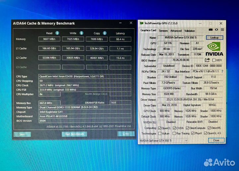Click Driver Version field in GPU-Z
Screen dimensions: 239x171
(190, 99)
